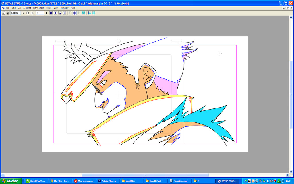This screenshot has height=184, width=294.
Task: Click the horizontal scrollbar thumb
Action: [145, 175]
